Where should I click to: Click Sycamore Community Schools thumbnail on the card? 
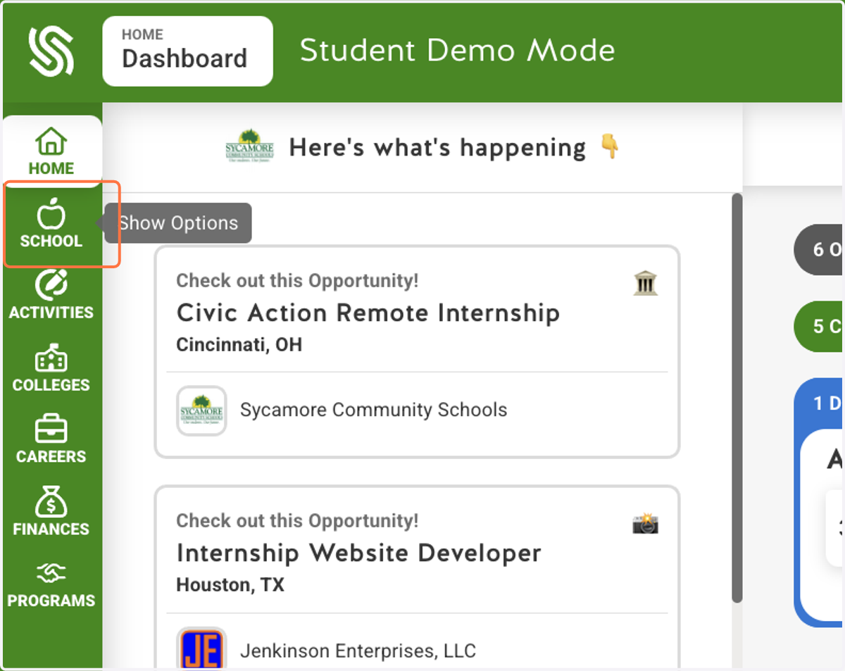(201, 410)
